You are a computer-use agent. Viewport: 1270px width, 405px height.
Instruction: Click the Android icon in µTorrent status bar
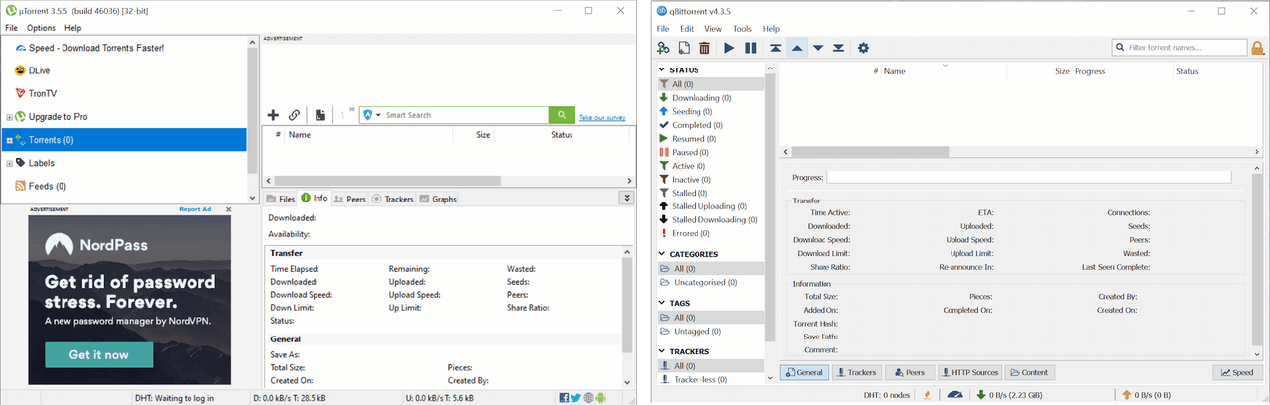tap(600, 398)
